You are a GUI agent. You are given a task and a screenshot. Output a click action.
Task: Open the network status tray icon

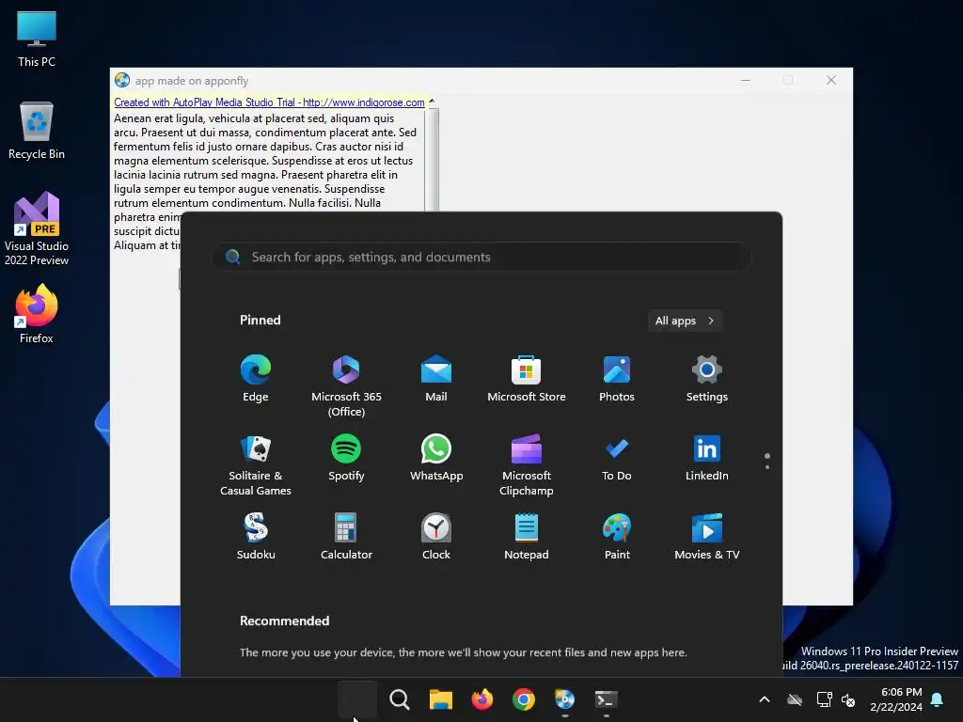coord(824,699)
